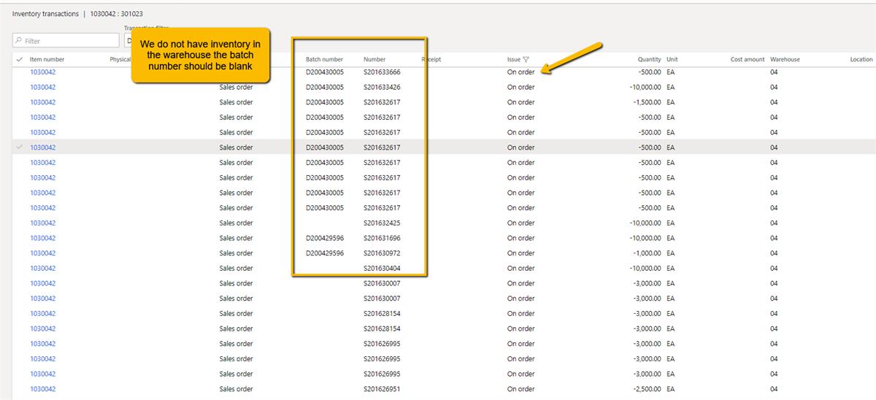Click batch D200430005 in S201633426 row
The image size is (876, 400).
point(325,87)
